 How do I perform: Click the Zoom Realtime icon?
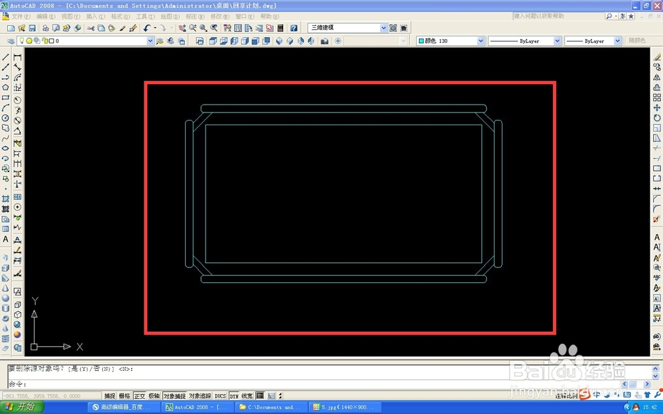tap(193, 28)
